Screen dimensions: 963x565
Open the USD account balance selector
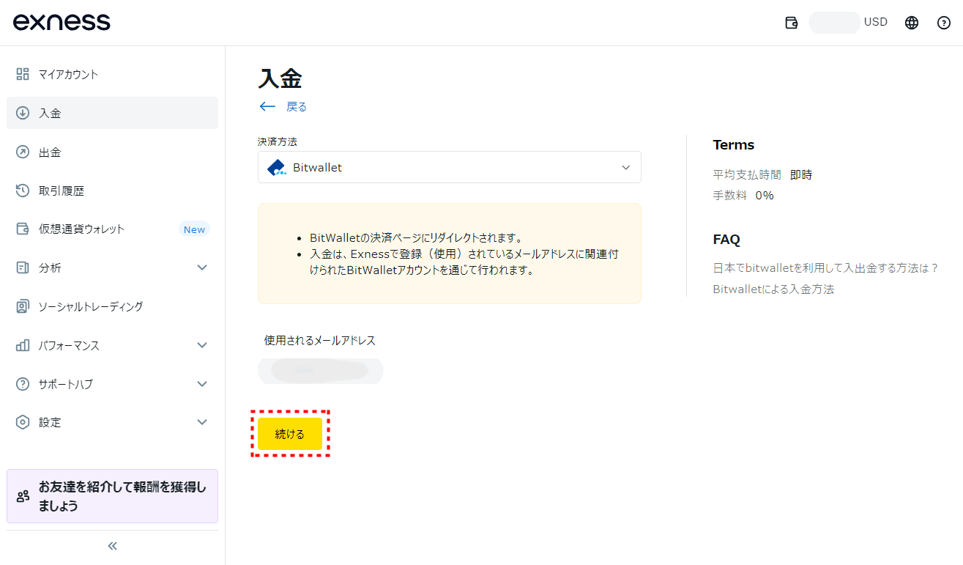(x=848, y=22)
